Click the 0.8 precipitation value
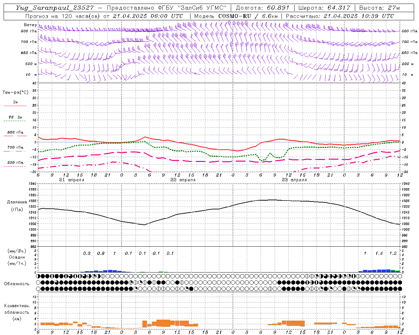419x335 pixels. pos(101,253)
